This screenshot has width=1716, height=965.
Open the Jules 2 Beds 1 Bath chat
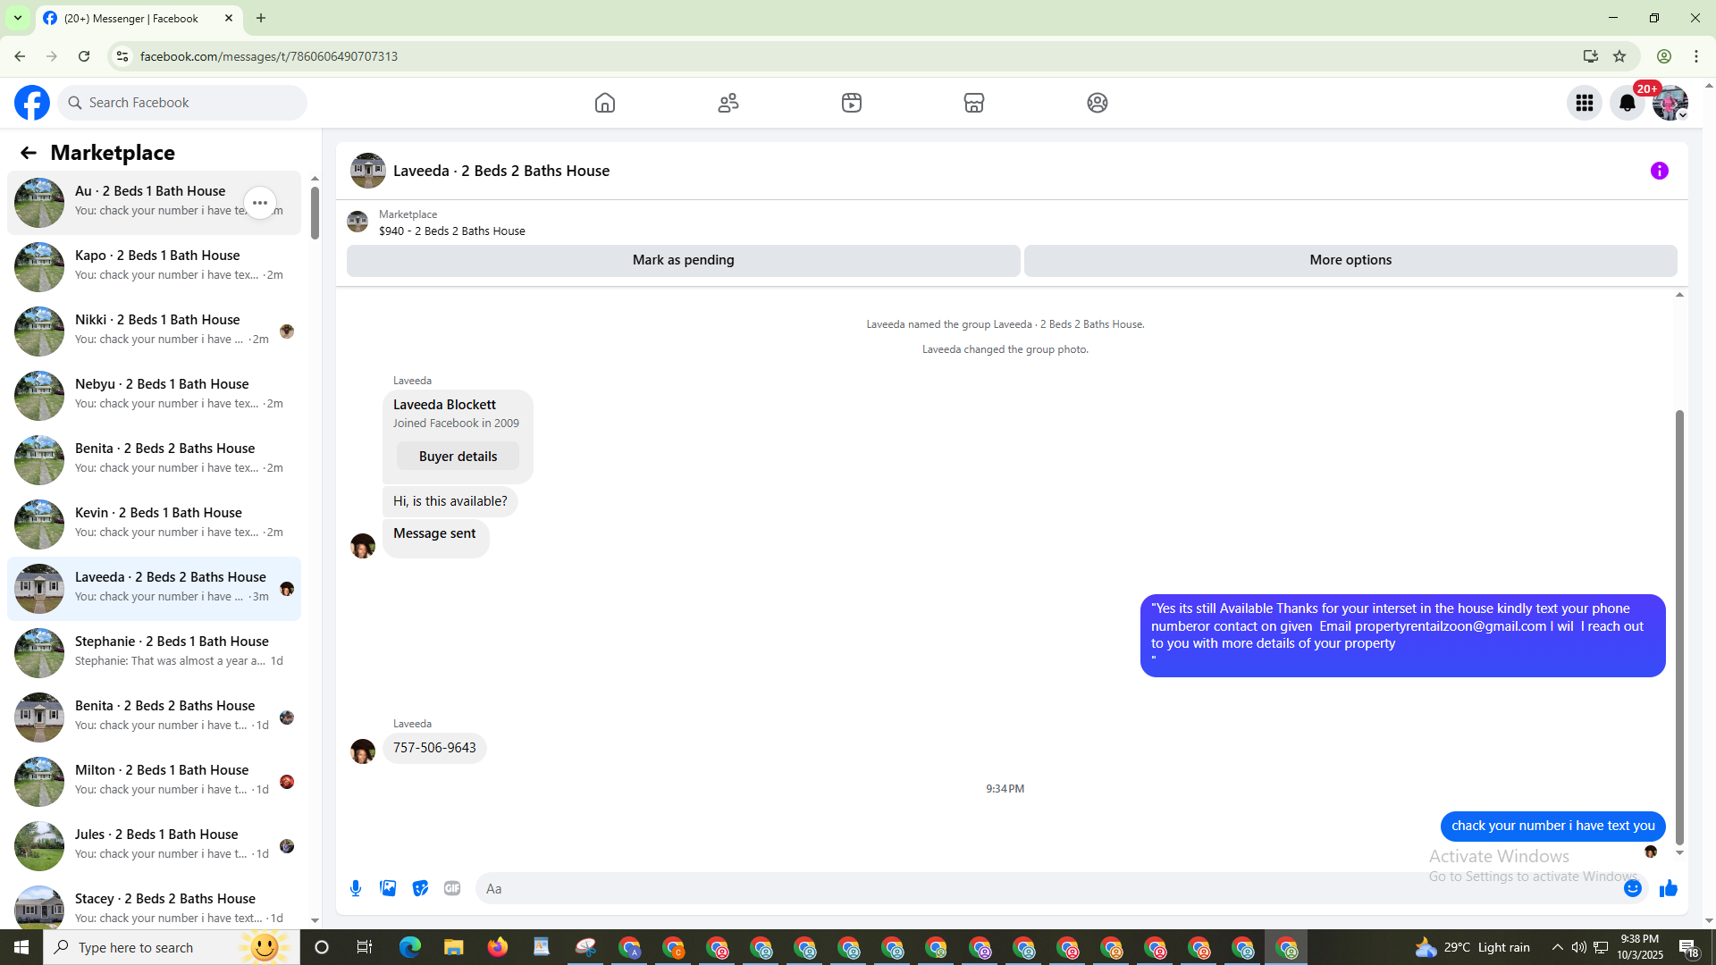point(154,846)
